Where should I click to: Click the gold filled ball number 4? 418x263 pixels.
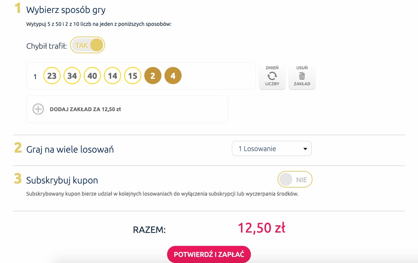pos(173,76)
